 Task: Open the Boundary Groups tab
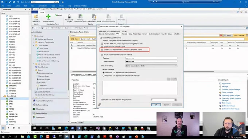(x=167, y=34)
